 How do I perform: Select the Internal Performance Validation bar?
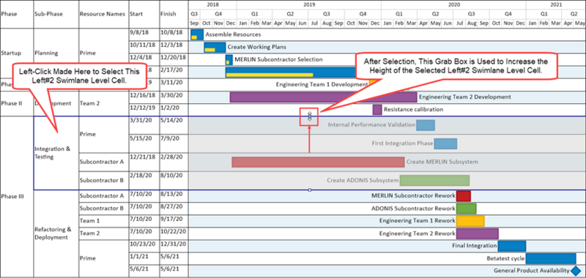pyautogui.click(x=426, y=125)
